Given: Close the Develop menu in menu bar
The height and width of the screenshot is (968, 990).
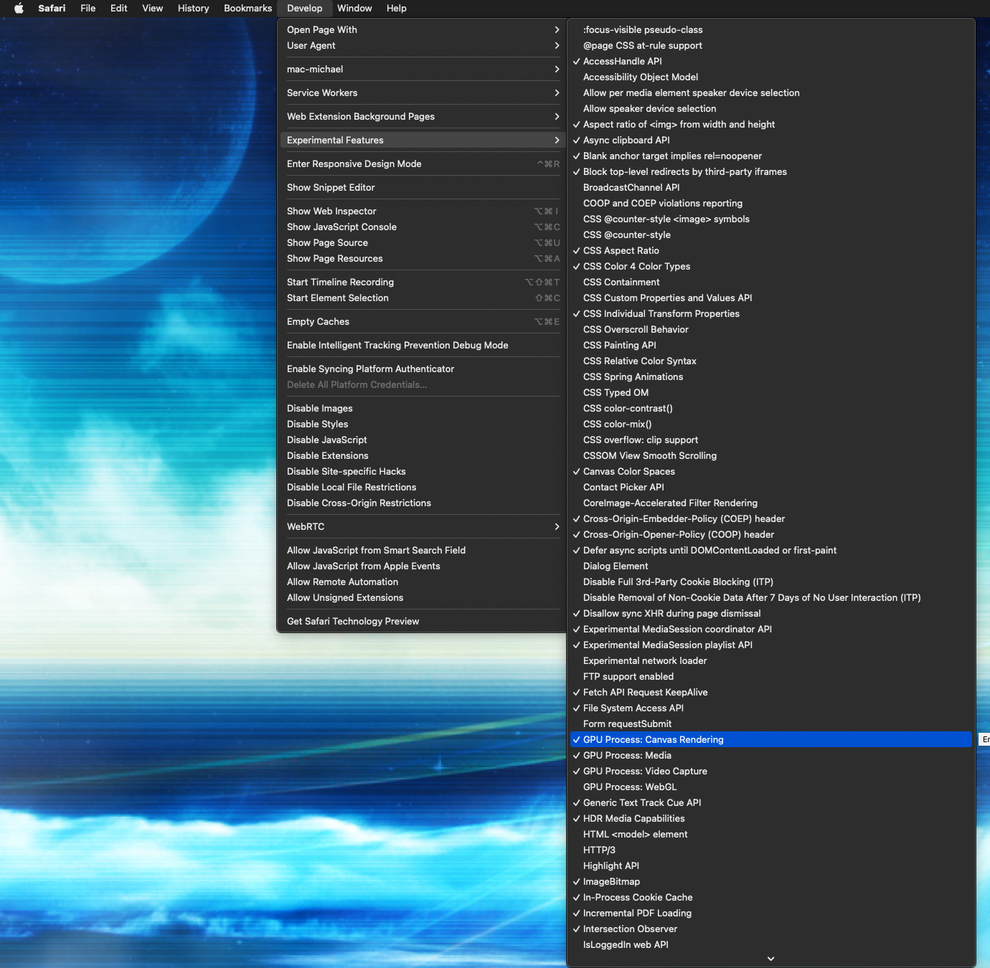Looking at the screenshot, I should (x=304, y=8).
